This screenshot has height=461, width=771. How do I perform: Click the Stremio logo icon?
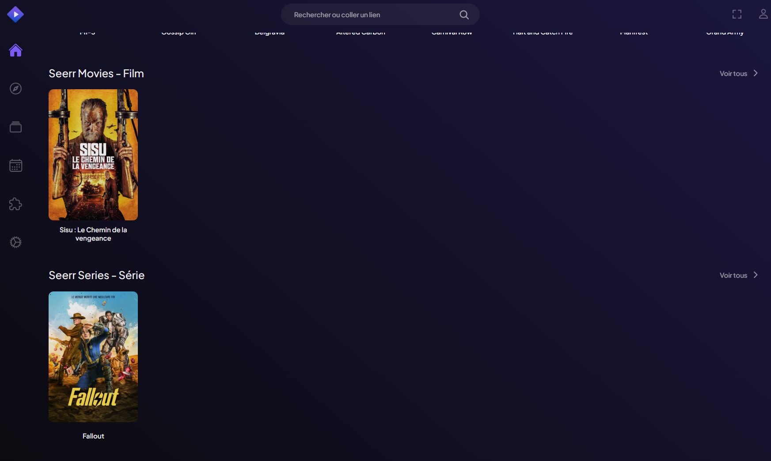pos(15,15)
